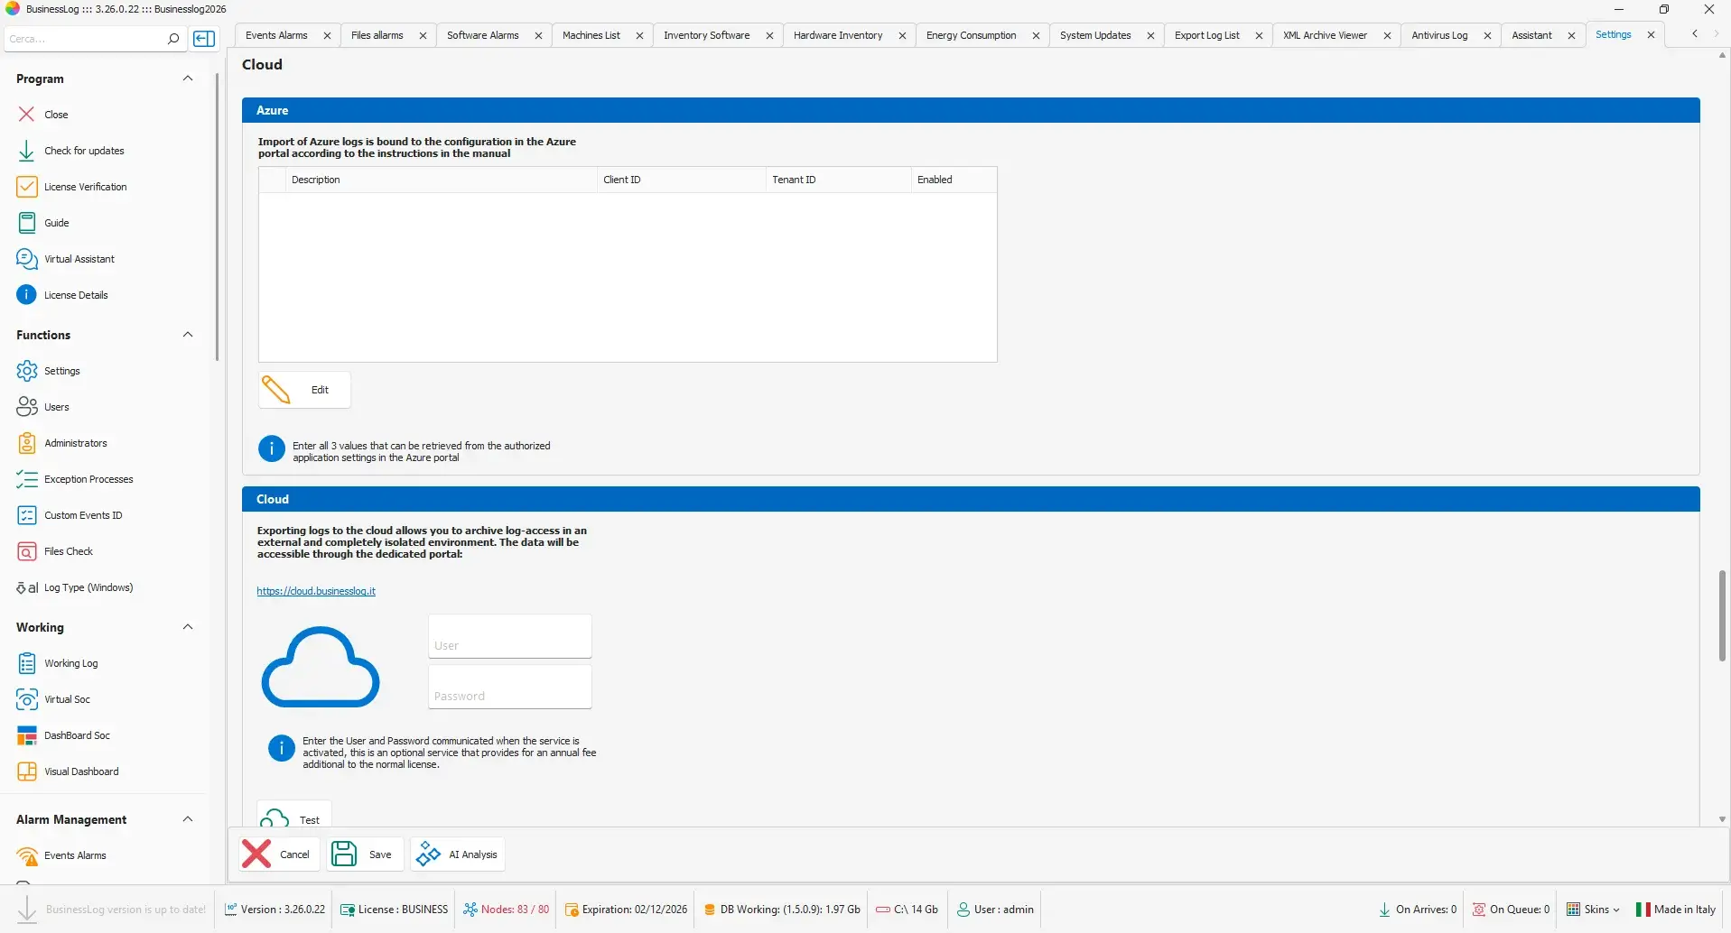Open License Details info icon

(x=27, y=295)
